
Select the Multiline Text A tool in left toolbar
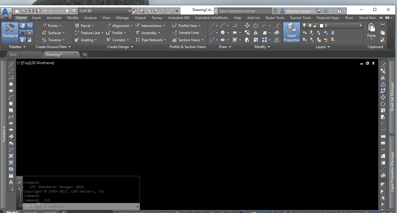[x=11, y=182]
